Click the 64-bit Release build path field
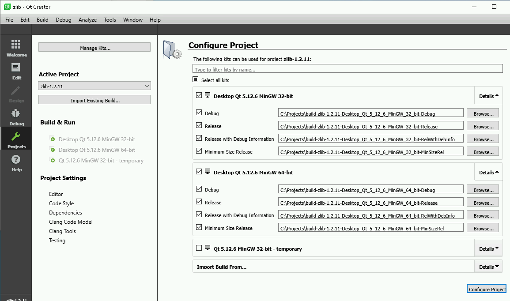This screenshot has width=510, height=301. click(371, 202)
